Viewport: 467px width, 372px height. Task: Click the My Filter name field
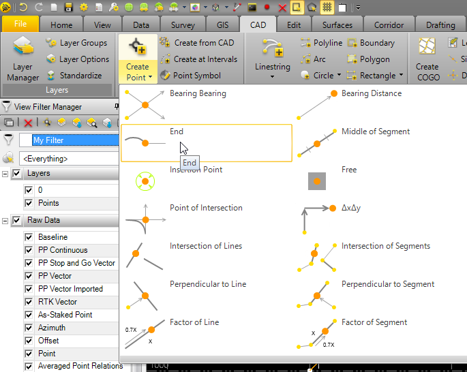[x=69, y=140]
